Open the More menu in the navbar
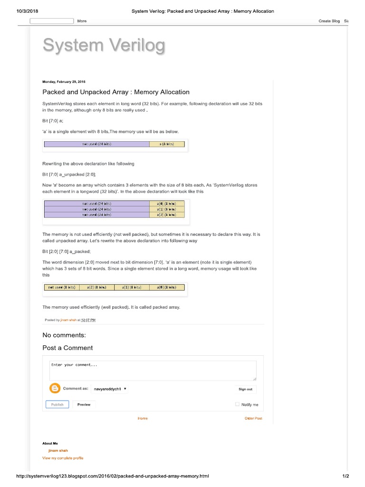Viewport: 365px width, 487px height. (x=82, y=21)
